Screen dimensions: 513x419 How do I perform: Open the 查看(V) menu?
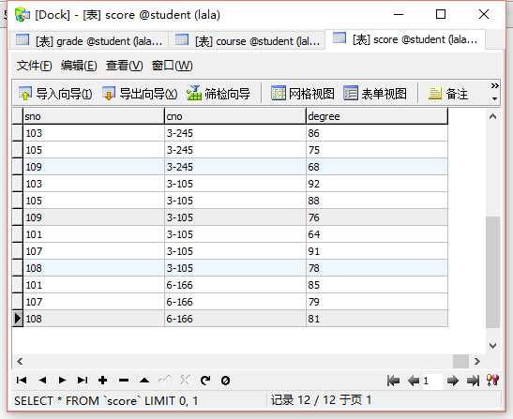[x=125, y=66]
